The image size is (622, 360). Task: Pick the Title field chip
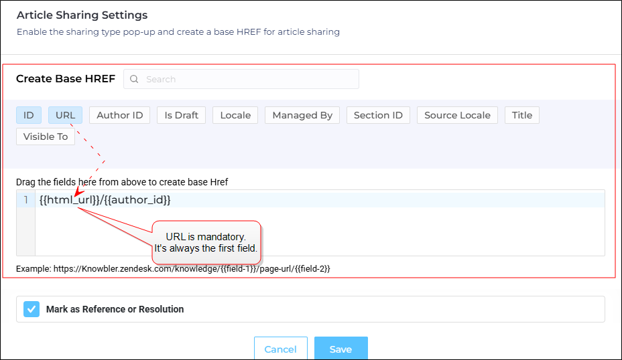coord(522,115)
